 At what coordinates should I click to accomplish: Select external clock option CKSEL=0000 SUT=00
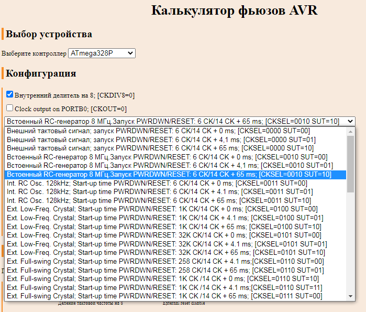[175, 131]
